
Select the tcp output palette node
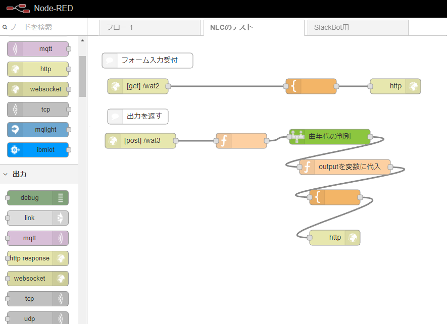[x=38, y=299]
